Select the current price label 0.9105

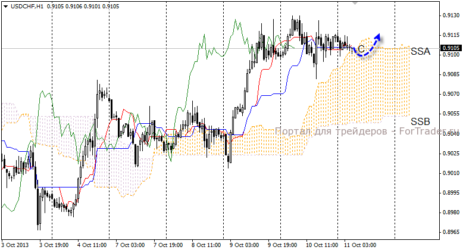pyautogui.click(x=451, y=48)
